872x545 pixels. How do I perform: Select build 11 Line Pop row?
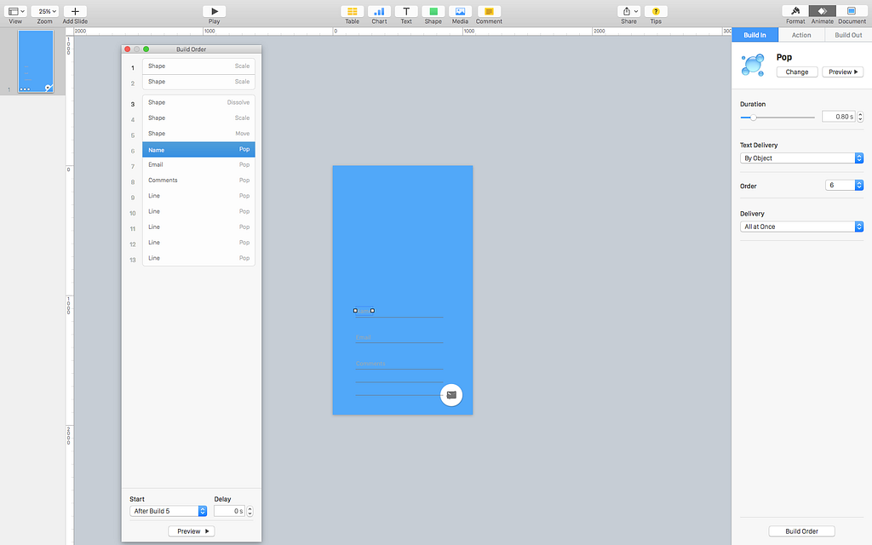pyautogui.click(x=198, y=227)
